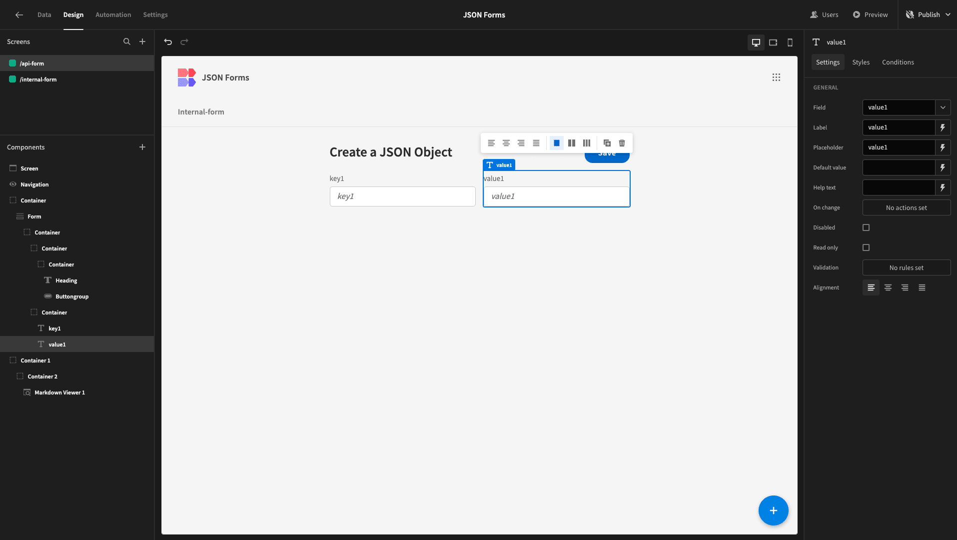Delete the selected value1 component
The image size is (957, 540).
pos(622,143)
